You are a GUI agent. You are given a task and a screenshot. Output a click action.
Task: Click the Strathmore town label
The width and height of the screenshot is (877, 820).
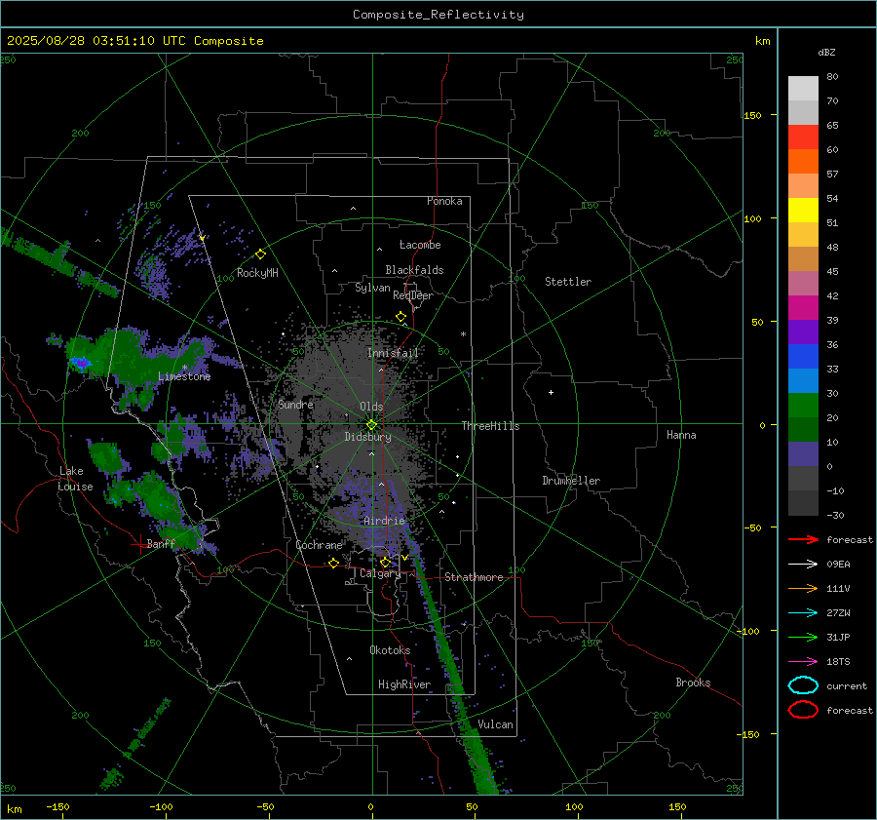pos(474,577)
